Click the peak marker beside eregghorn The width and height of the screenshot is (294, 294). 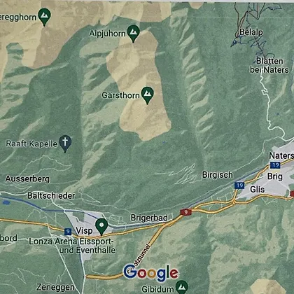(x=44, y=17)
